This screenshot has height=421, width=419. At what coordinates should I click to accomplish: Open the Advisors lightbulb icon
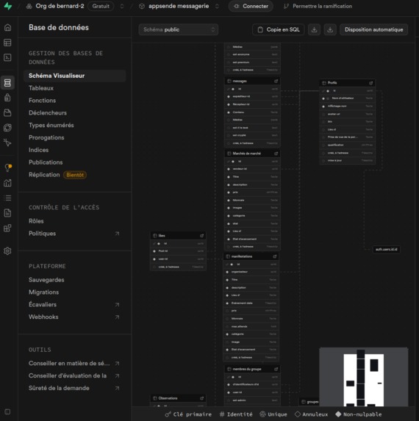coord(8,168)
